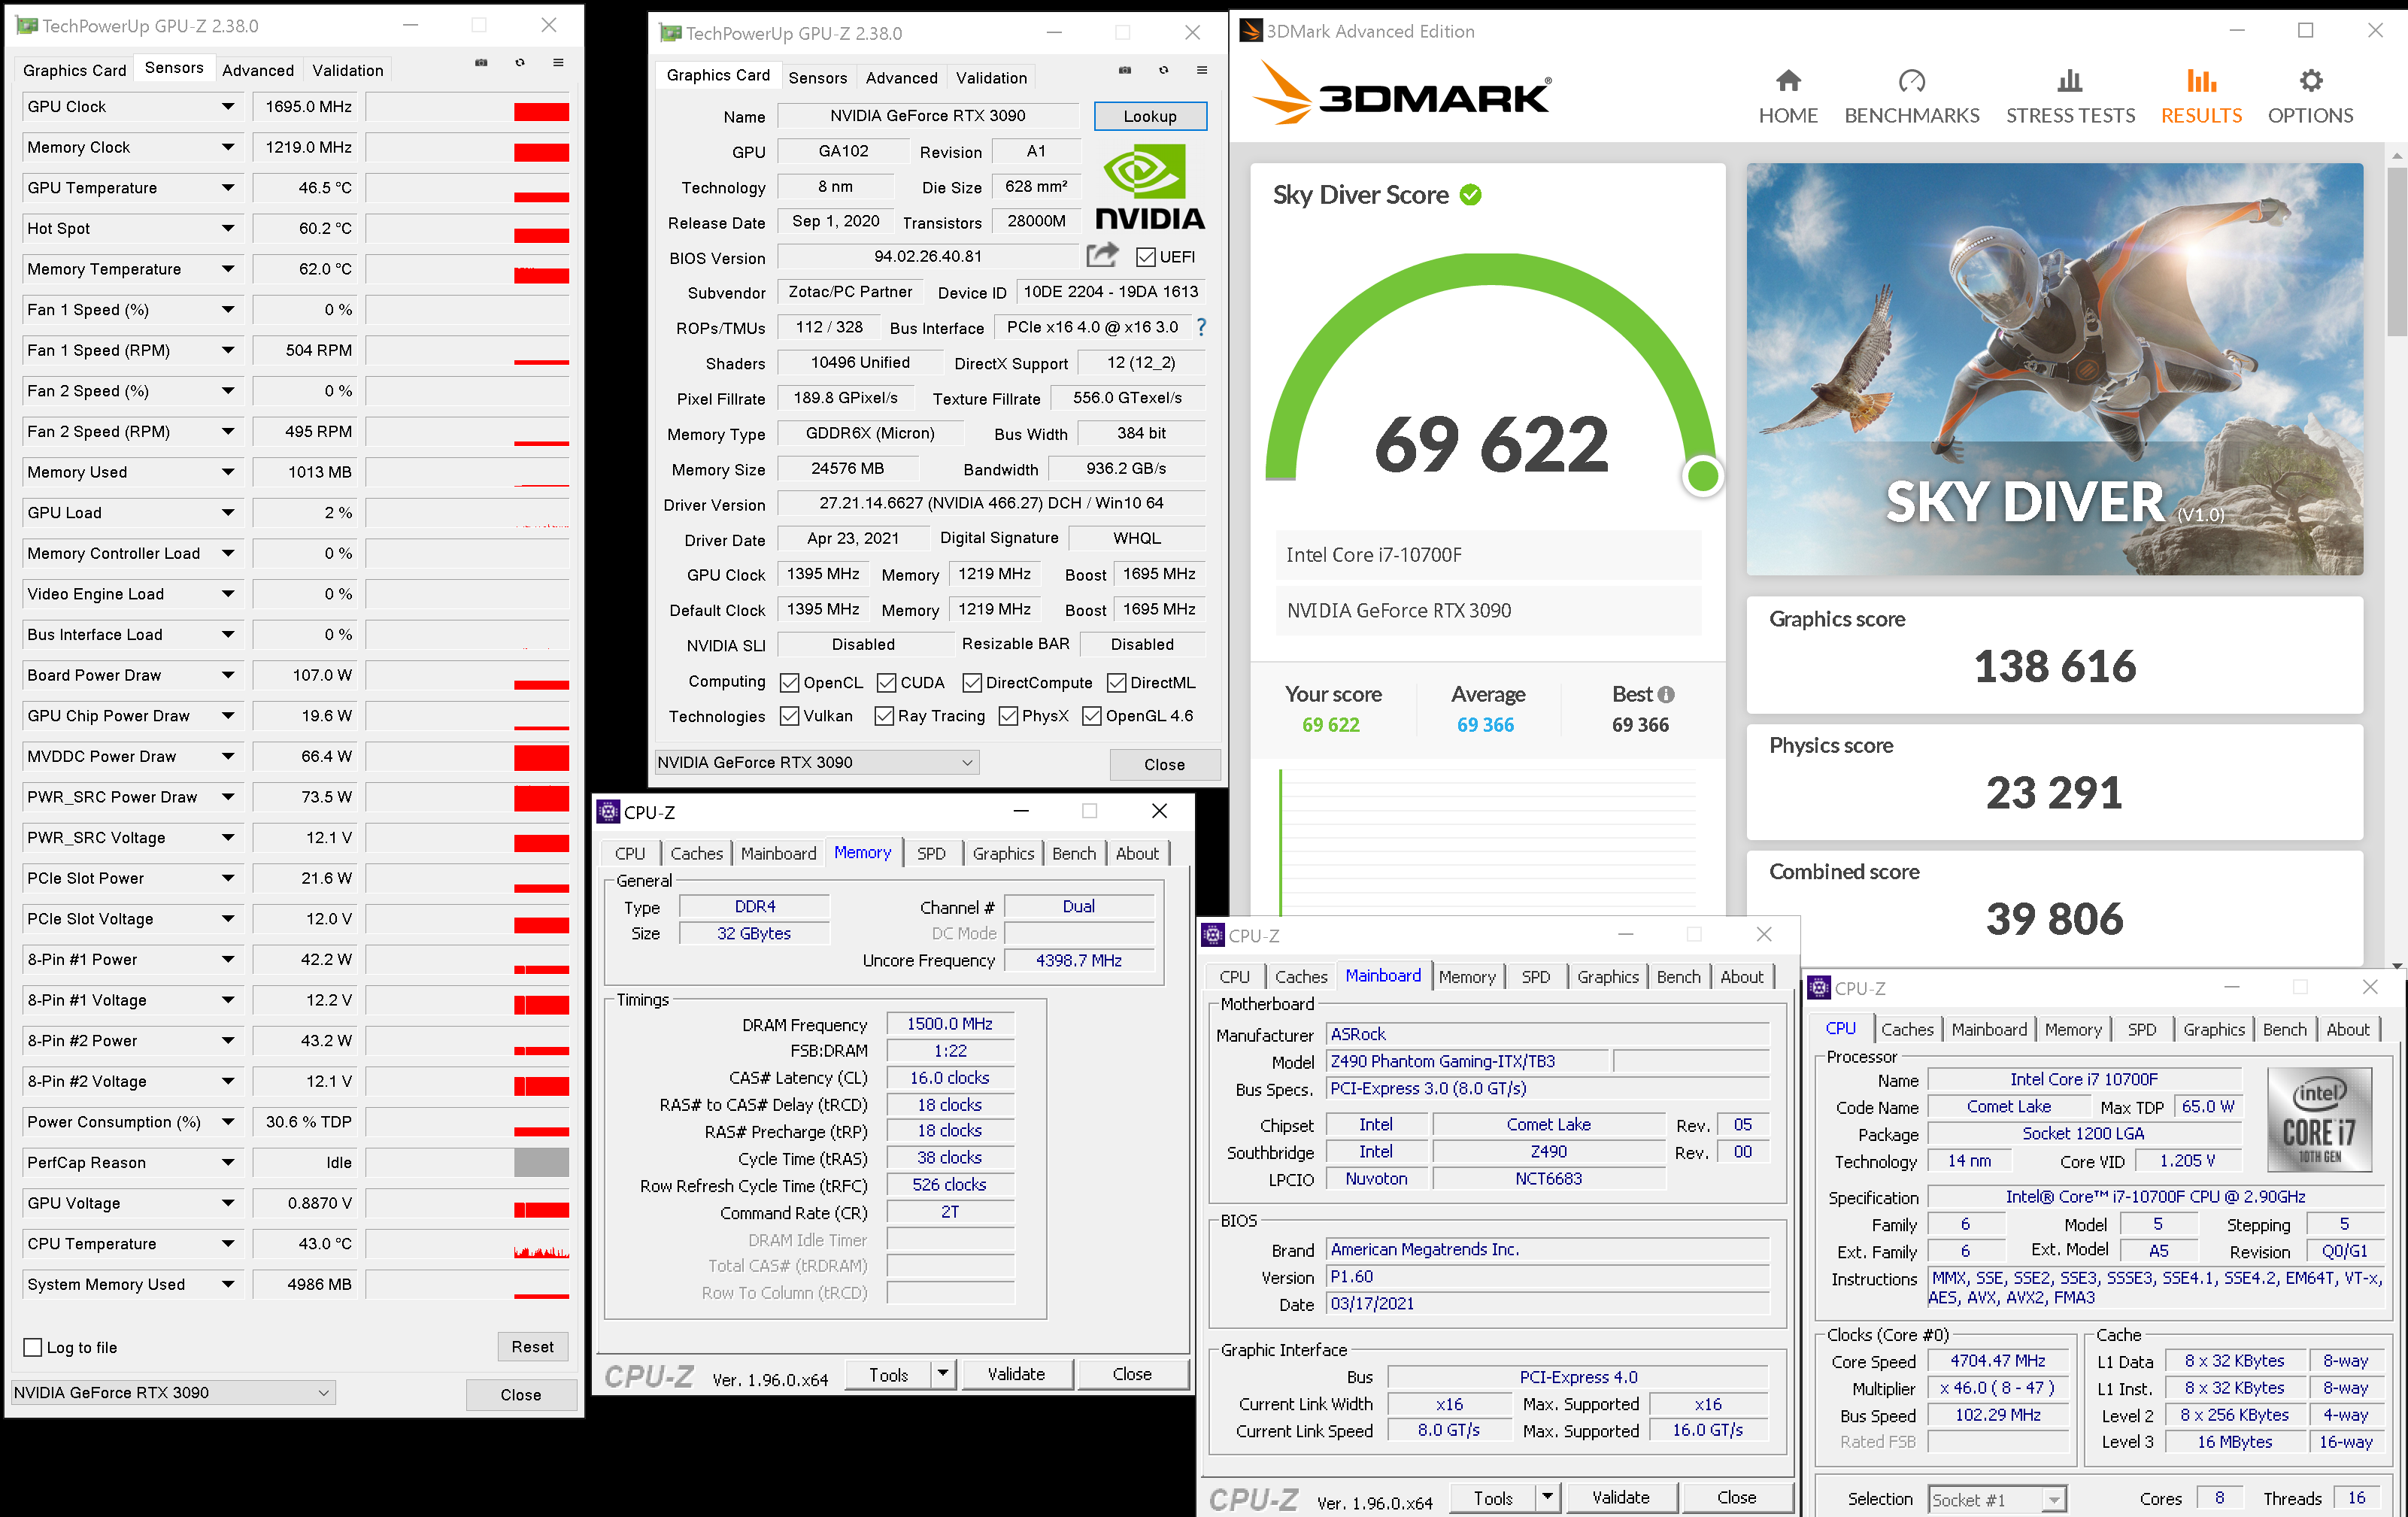The height and width of the screenshot is (1517, 2408).
Task: Open 3DMark BENCHMARKS section
Action: click(x=1911, y=97)
